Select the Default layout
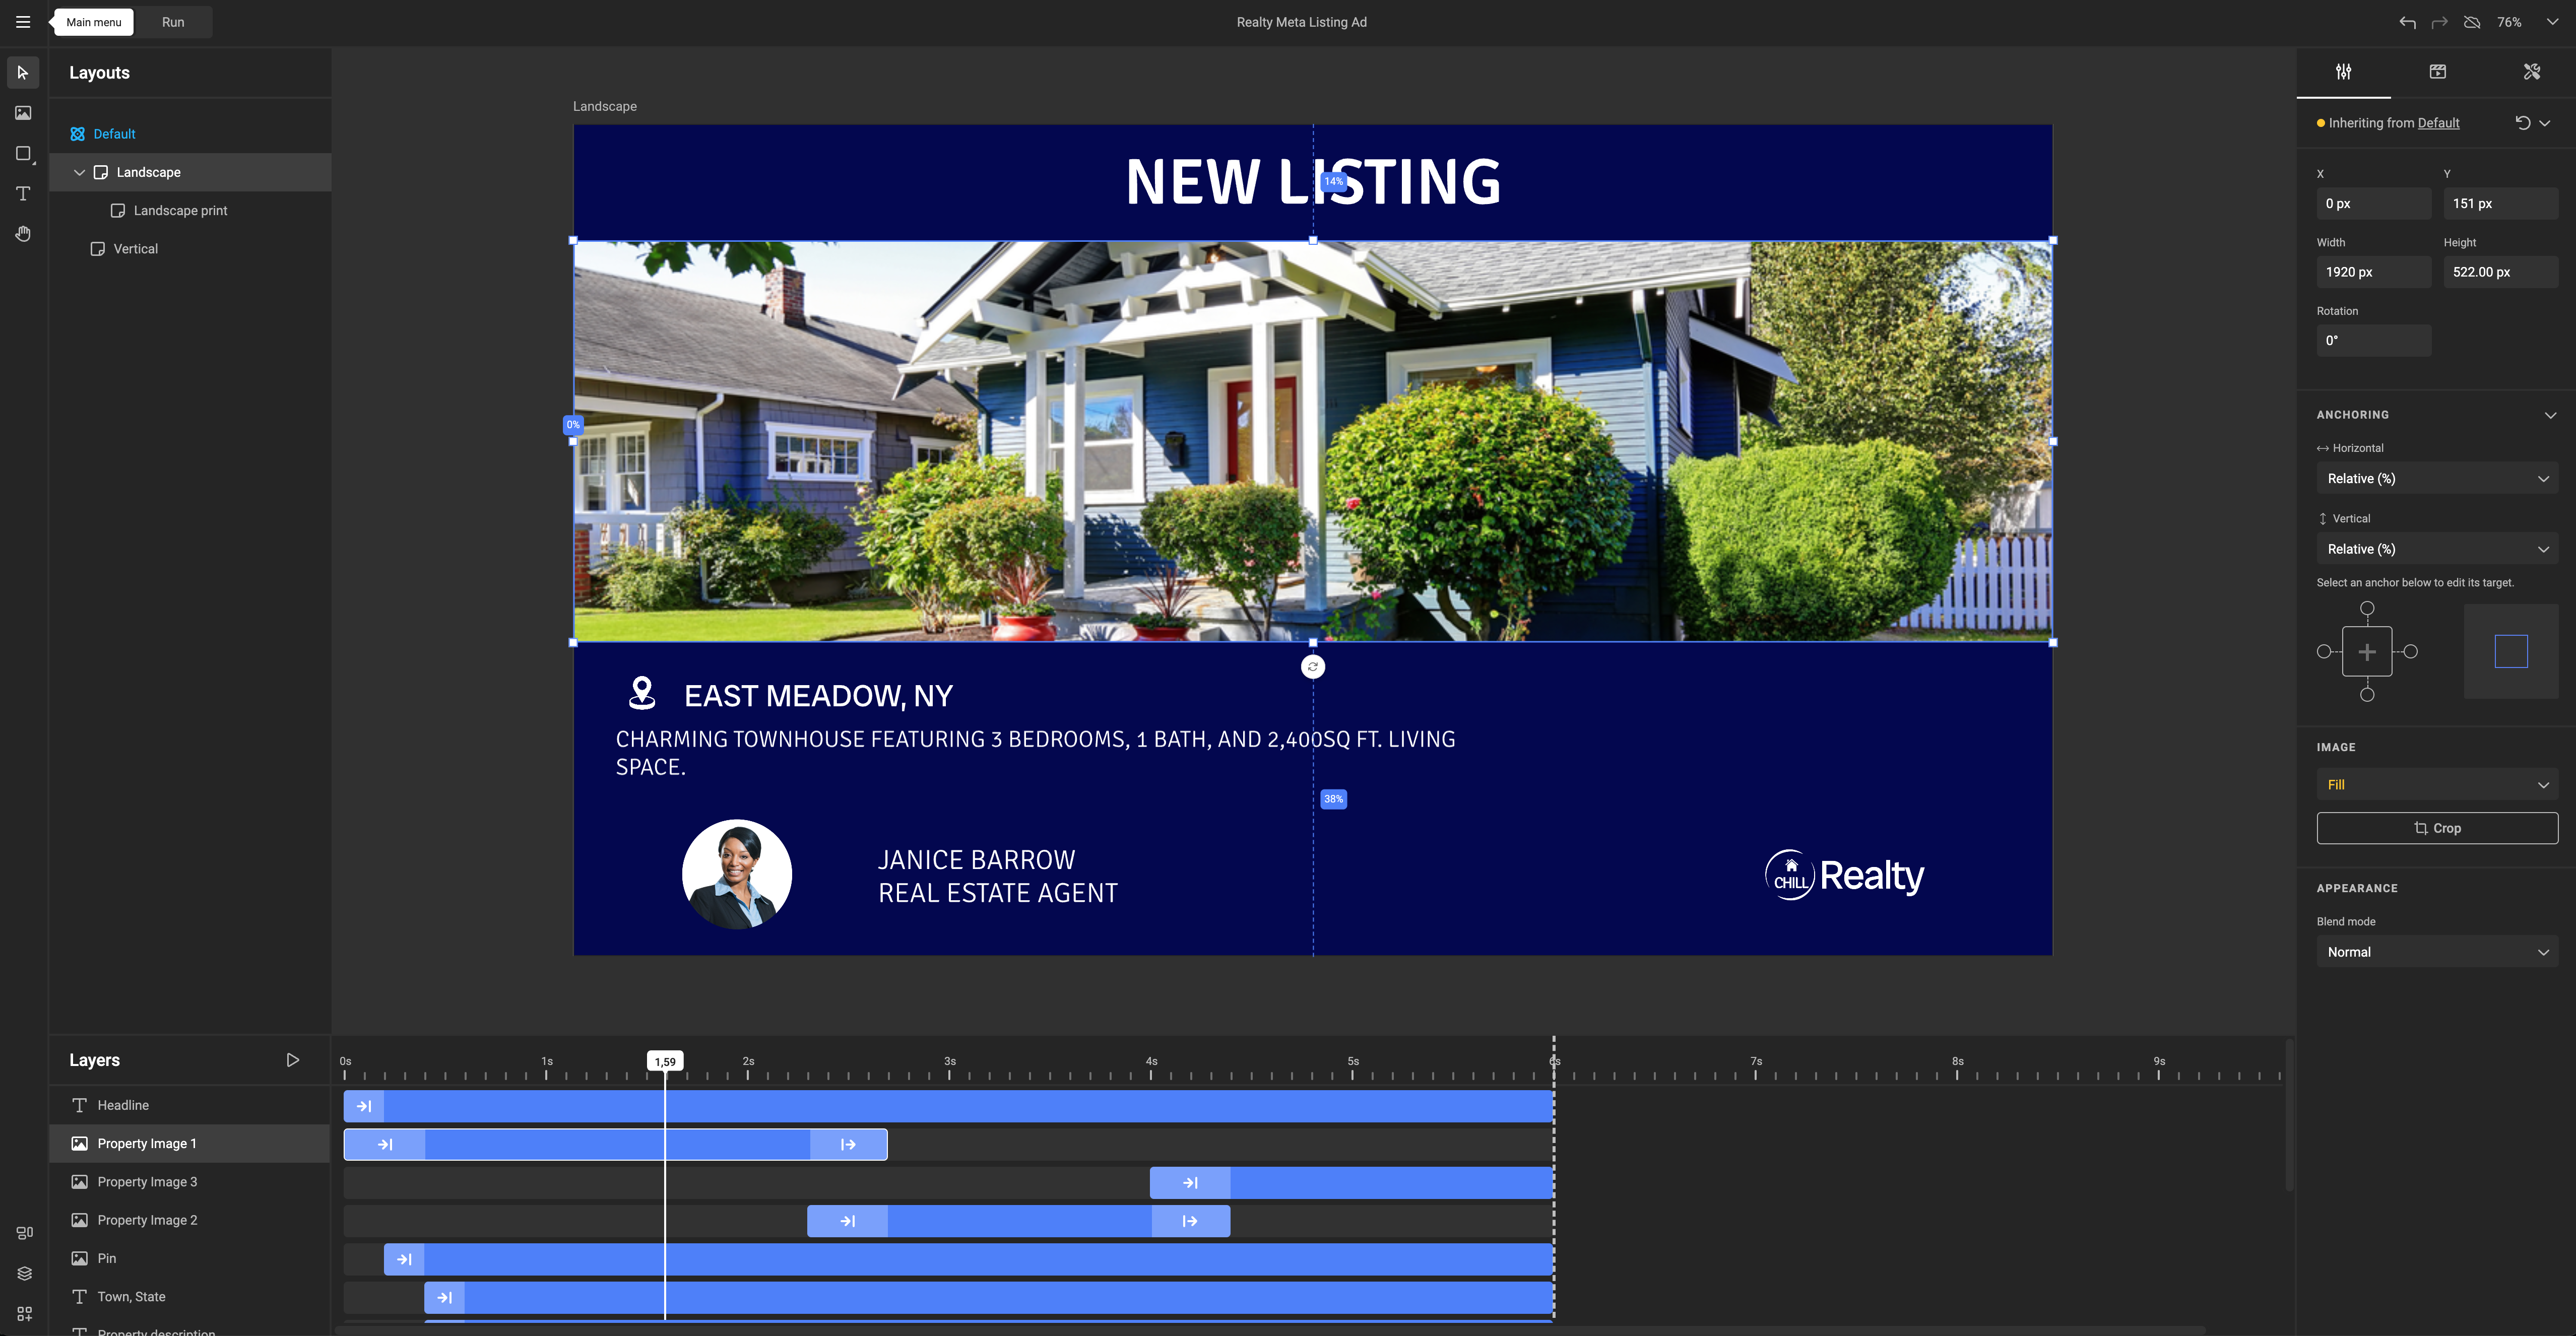 coord(114,134)
